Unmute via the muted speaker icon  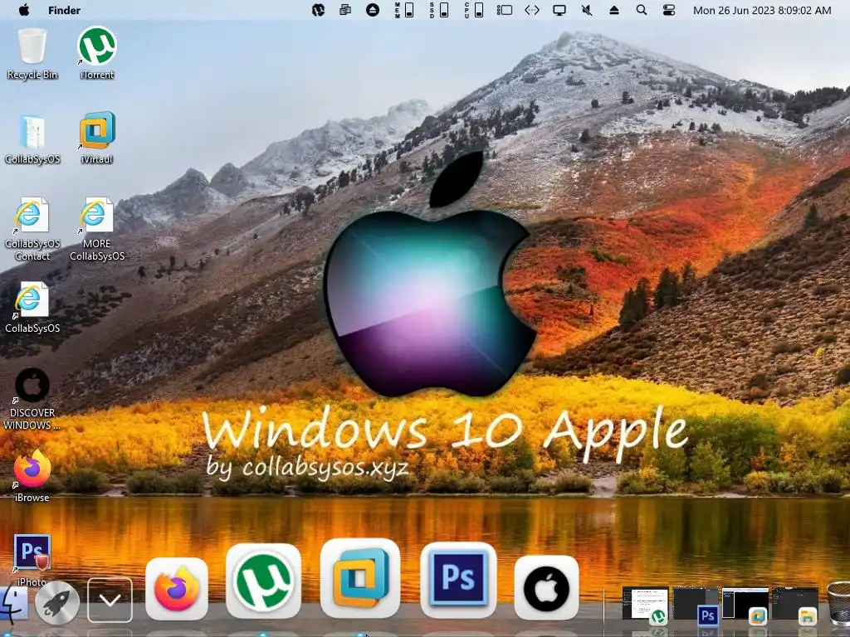coord(587,10)
